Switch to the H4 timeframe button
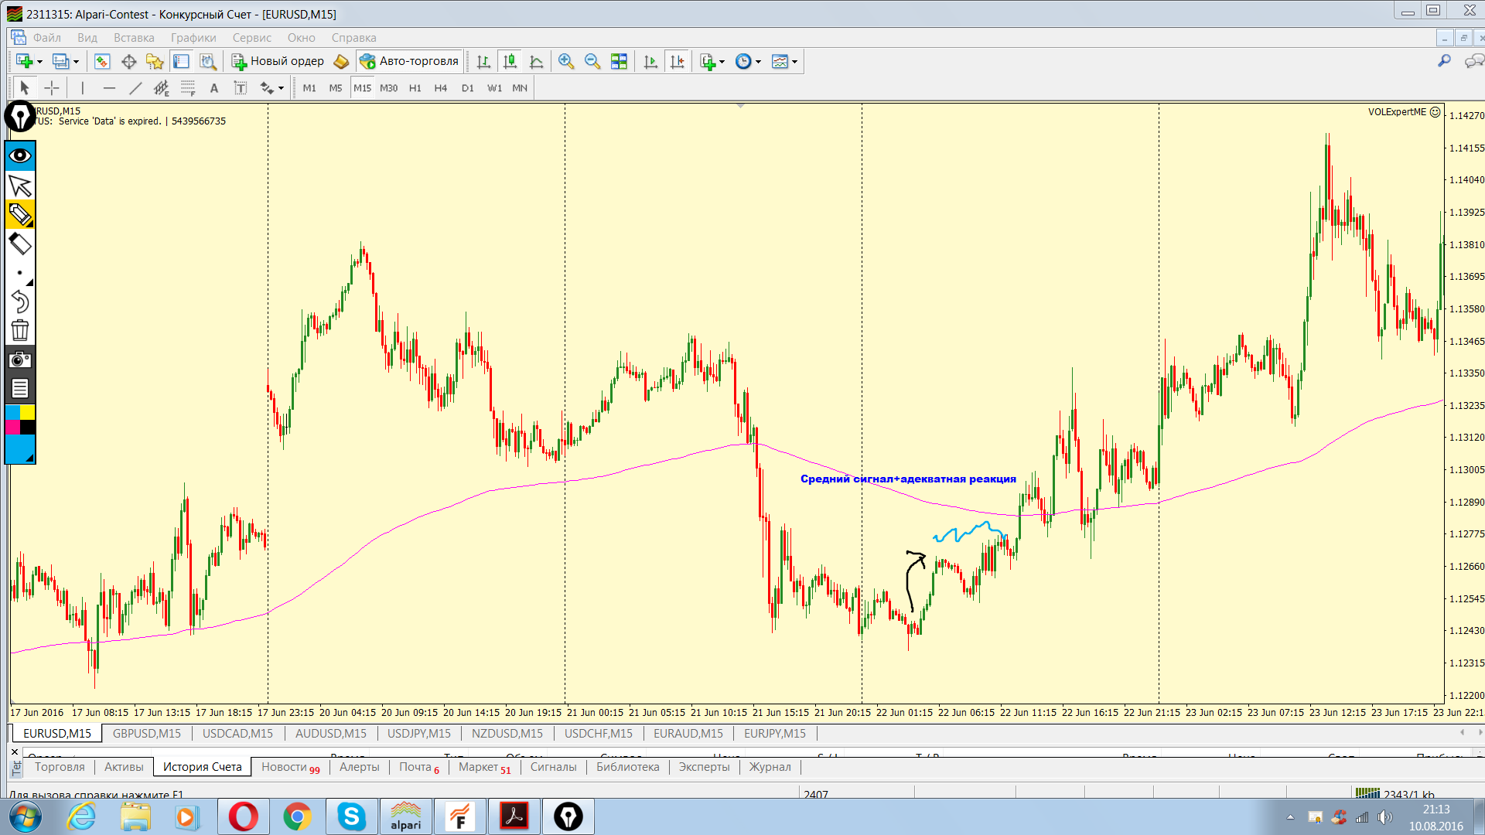Screen dimensions: 1485x835 tap(441, 88)
